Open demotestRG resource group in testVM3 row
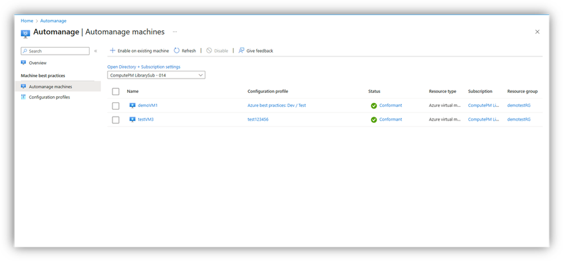This screenshot has height=261, width=563. [x=518, y=119]
